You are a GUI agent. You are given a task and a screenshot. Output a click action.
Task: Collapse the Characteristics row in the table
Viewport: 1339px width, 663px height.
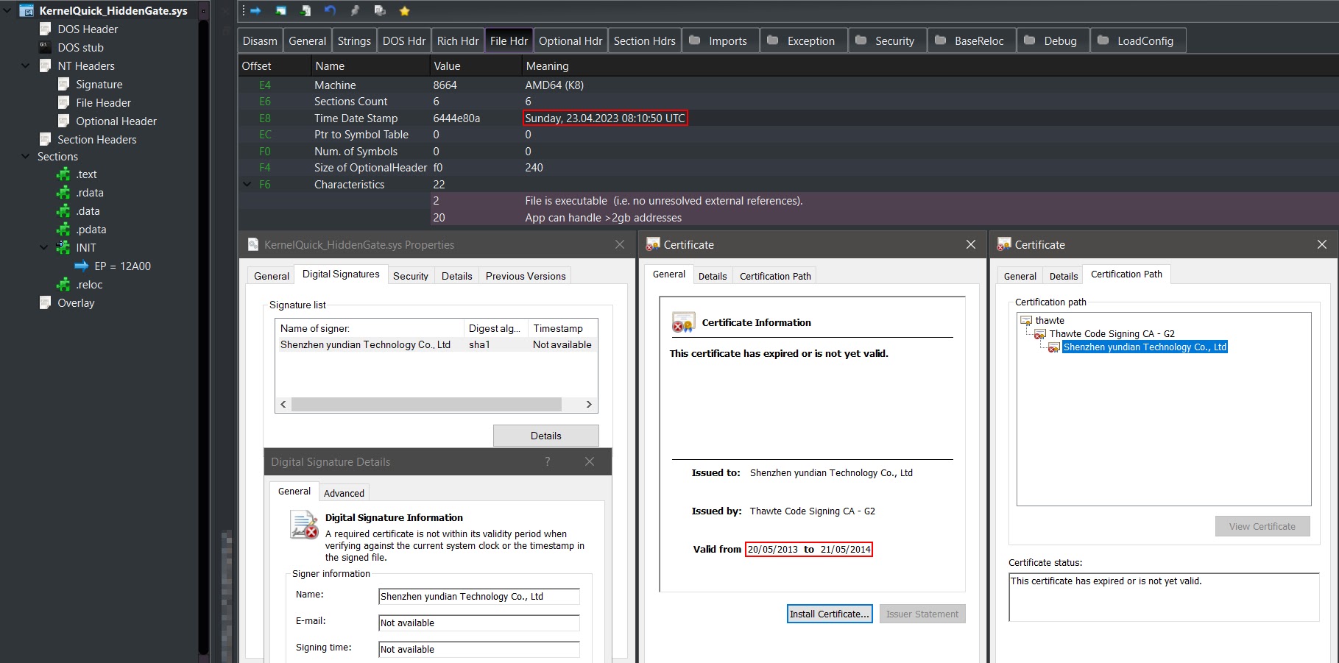[247, 185]
